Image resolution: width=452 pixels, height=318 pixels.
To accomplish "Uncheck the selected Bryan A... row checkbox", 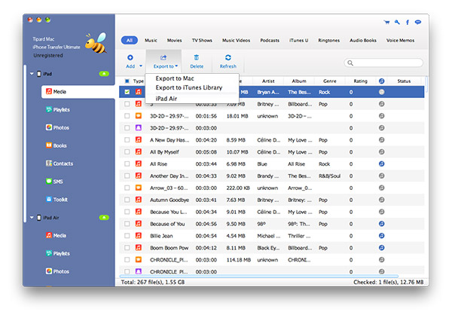I will coord(127,92).
